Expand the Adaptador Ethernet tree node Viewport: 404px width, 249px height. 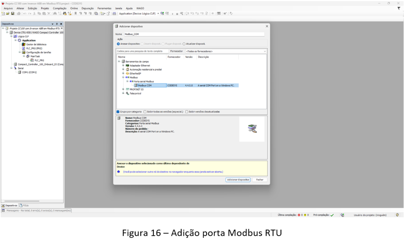coord(123,65)
